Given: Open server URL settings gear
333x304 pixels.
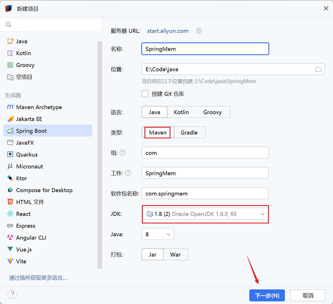Looking at the screenshot, I should point(199,31).
